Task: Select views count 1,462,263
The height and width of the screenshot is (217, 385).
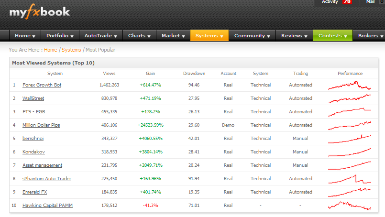Action: click(x=109, y=85)
